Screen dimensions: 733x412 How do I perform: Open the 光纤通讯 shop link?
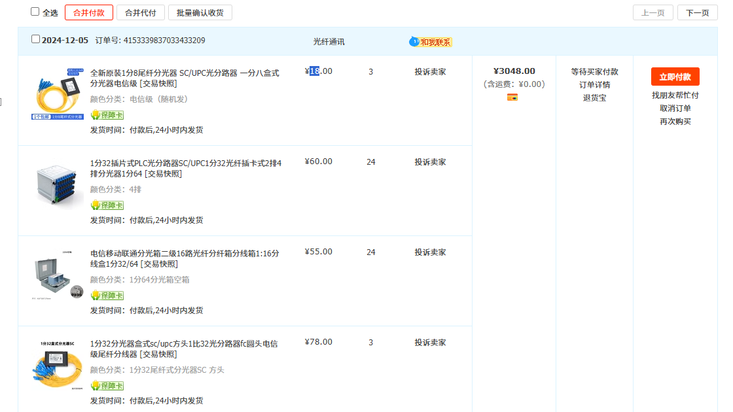[329, 42]
